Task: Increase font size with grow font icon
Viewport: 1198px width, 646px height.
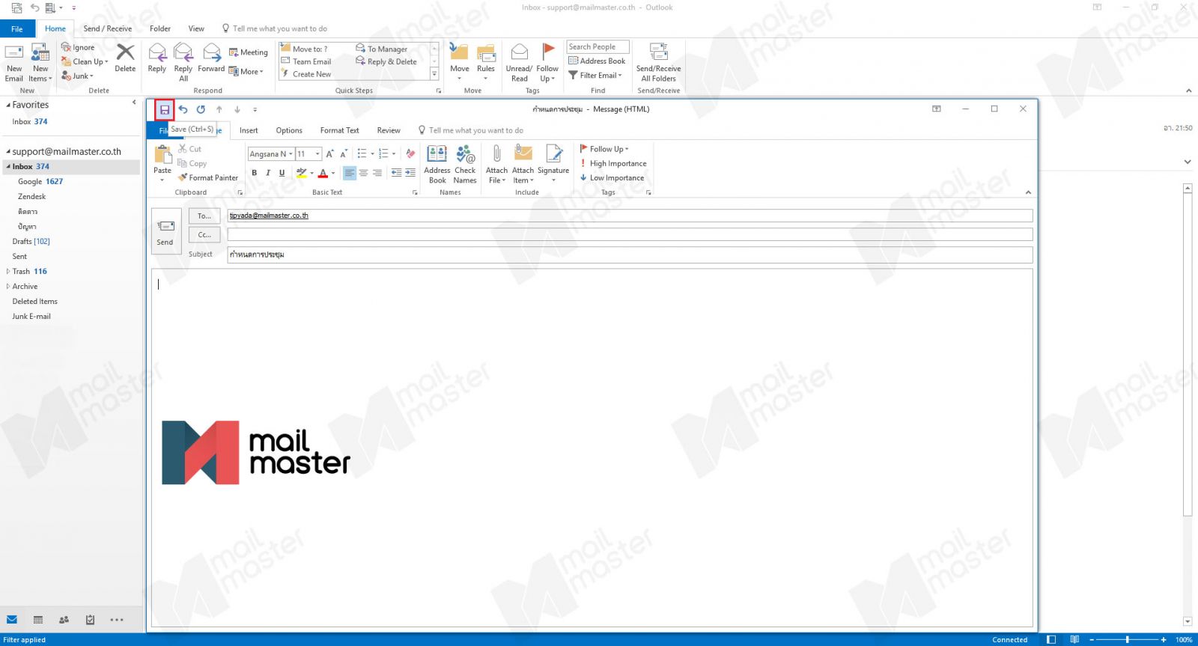Action: click(329, 153)
